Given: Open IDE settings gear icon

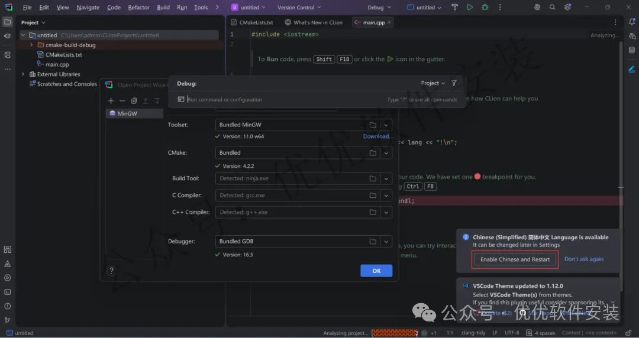Looking at the screenshot, I should coord(567,7).
